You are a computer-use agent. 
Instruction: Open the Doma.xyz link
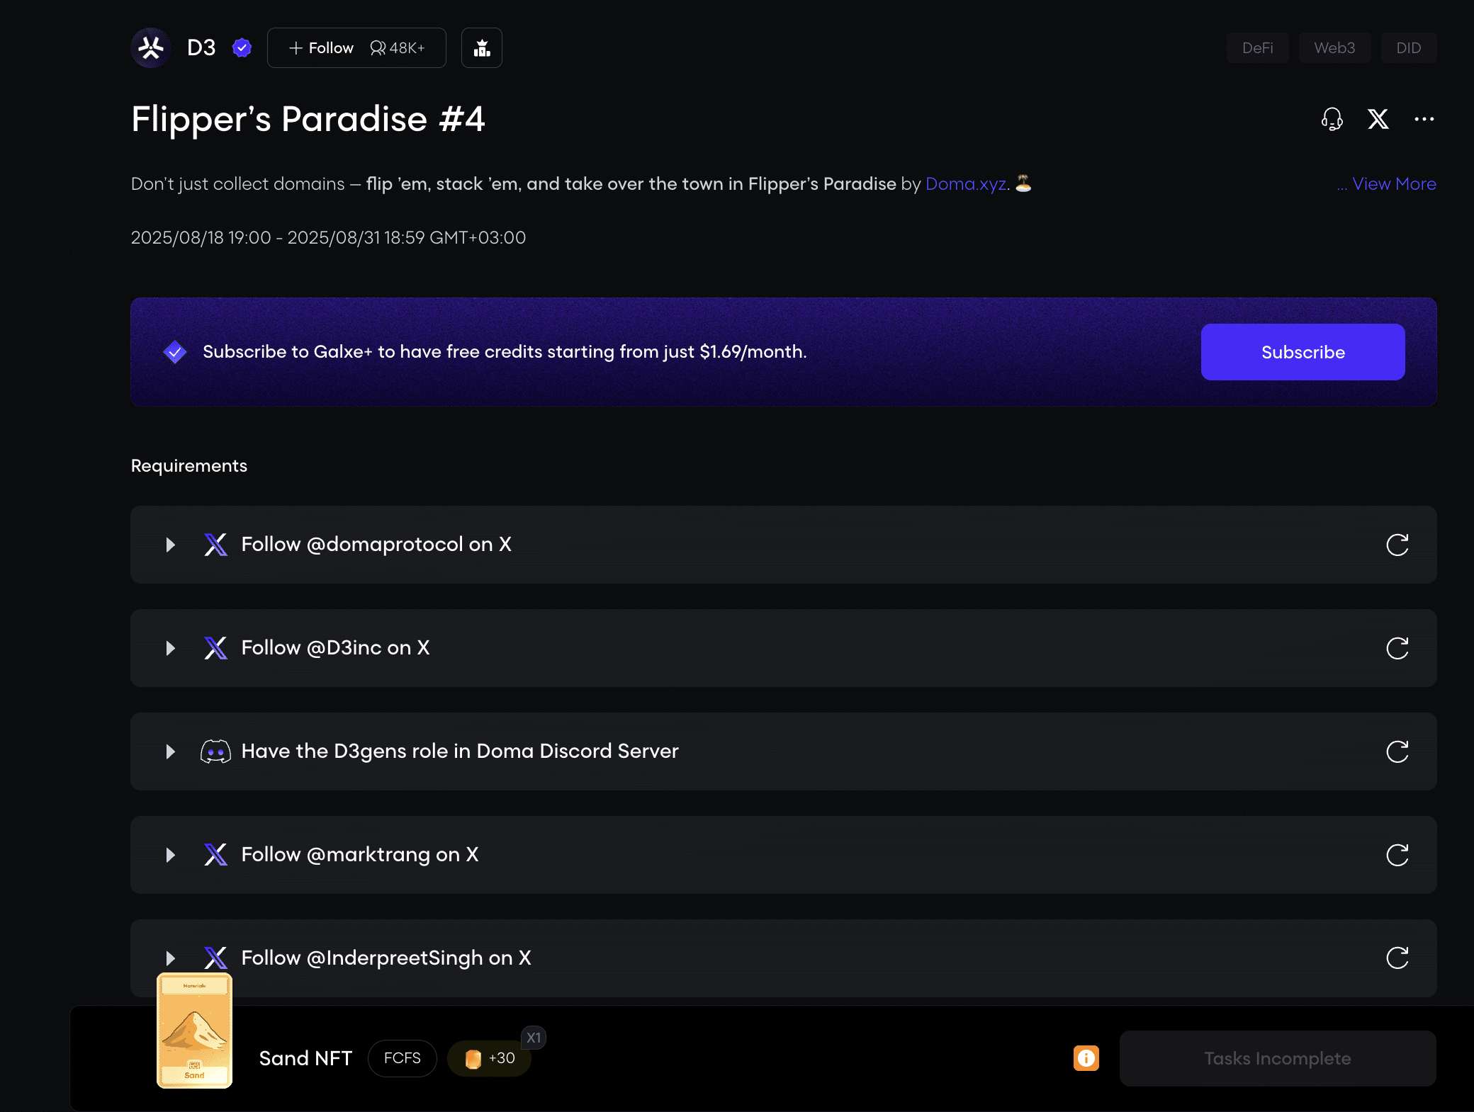966,183
